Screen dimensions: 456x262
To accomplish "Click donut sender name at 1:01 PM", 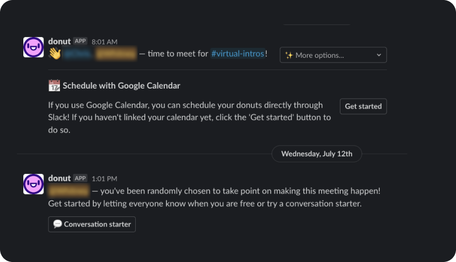I will coord(59,178).
